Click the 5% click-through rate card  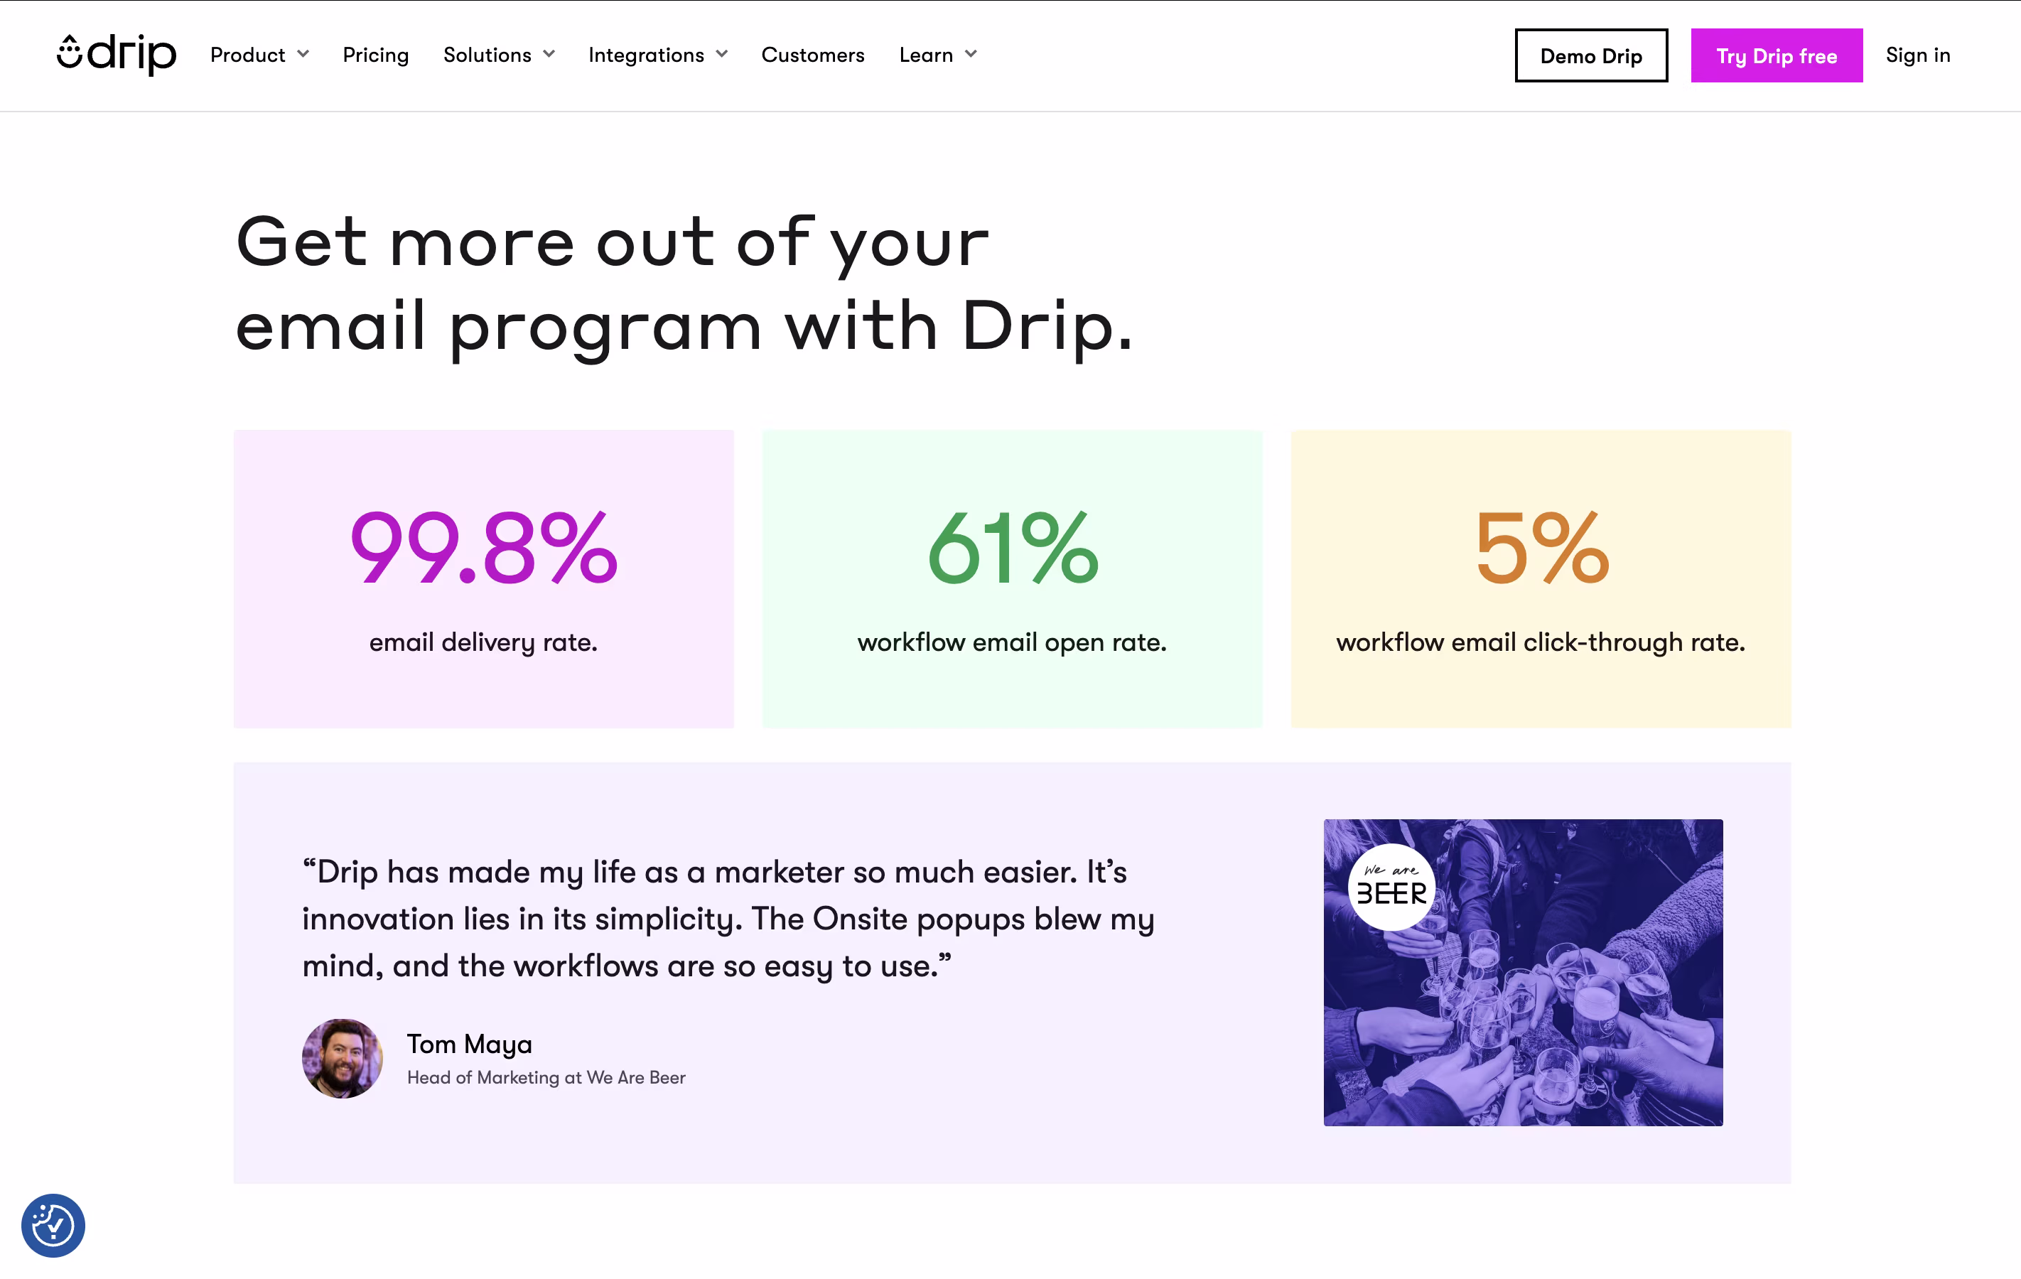click(1541, 579)
